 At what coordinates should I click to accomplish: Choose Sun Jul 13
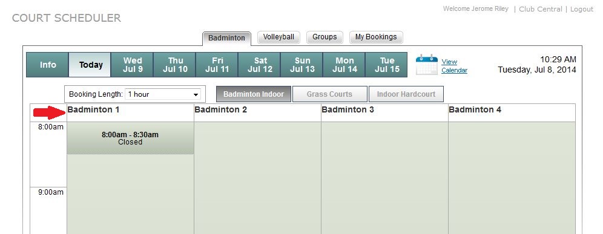[302, 65]
